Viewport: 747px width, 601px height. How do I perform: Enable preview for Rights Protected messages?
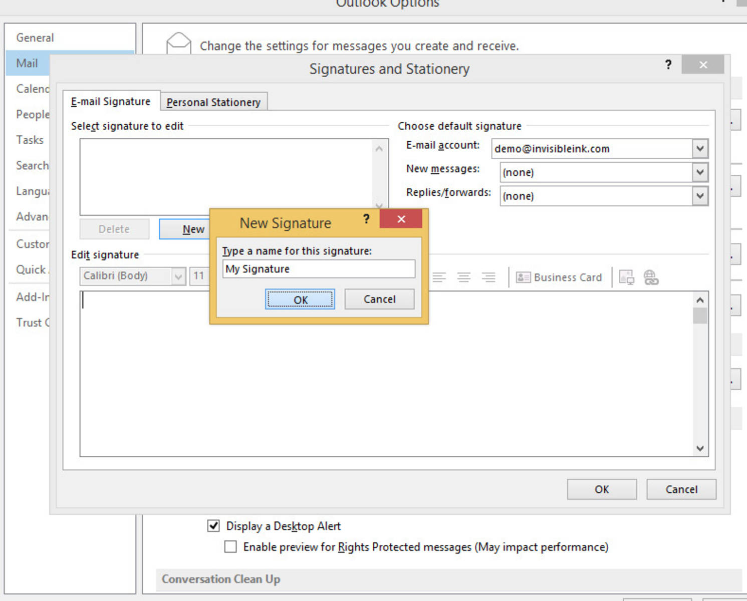click(x=230, y=546)
